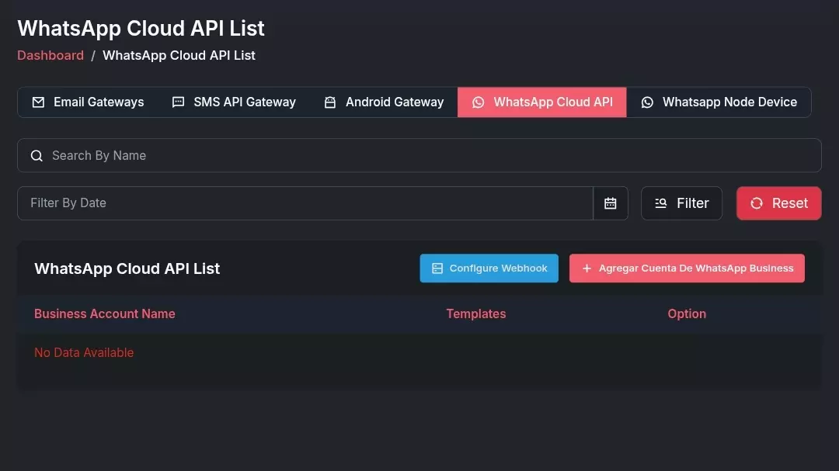Click the magnifier icon in search box
This screenshot has width=839, height=471.
[x=37, y=155]
